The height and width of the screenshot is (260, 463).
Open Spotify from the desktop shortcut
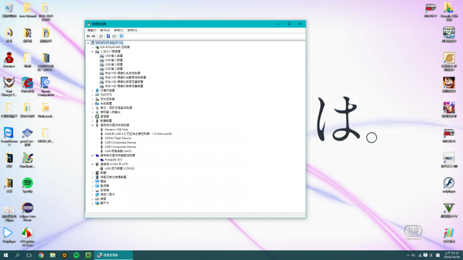pos(28,186)
